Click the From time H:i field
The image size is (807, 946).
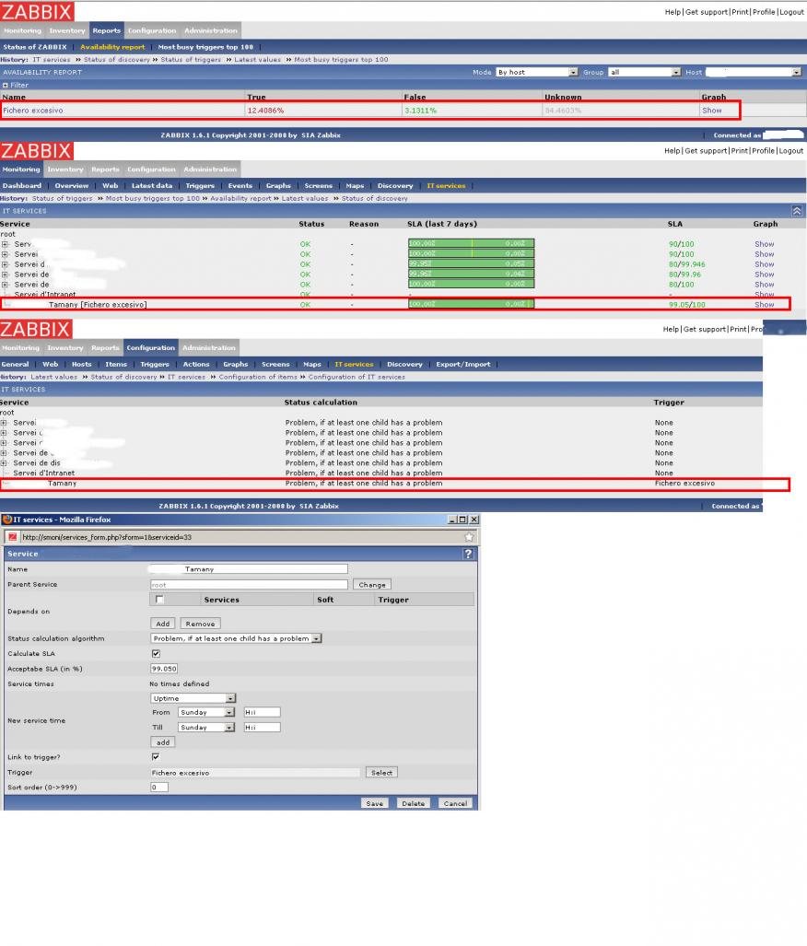pyautogui.click(x=262, y=713)
